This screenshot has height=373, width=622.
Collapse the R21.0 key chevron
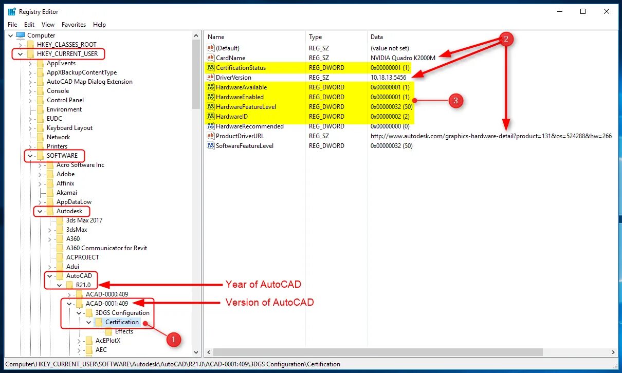click(59, 285)
